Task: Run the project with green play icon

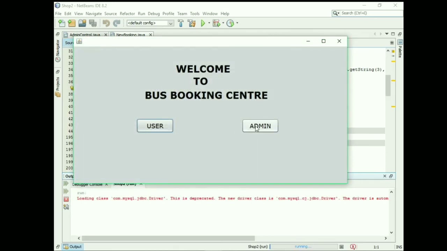Action: pos(203,23)
